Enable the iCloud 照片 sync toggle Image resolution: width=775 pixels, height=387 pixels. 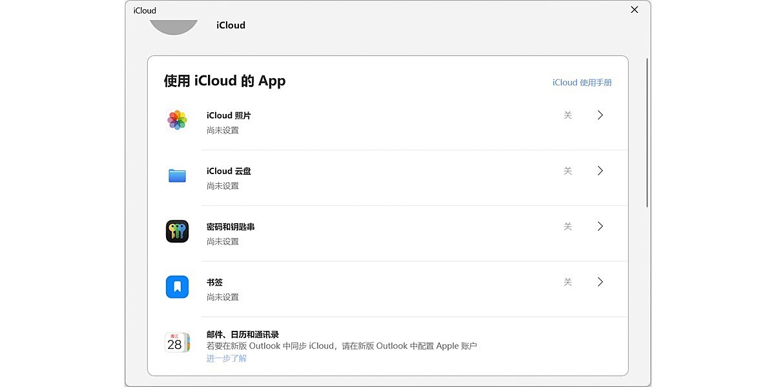click(x=568, y=114)
